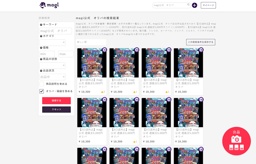Click the red 出品 camera button

(x=236, y=141)
